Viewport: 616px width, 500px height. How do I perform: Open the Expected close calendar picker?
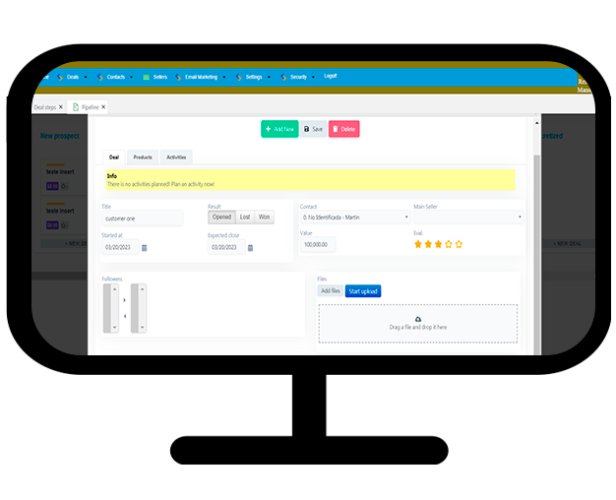pos(250,248)
